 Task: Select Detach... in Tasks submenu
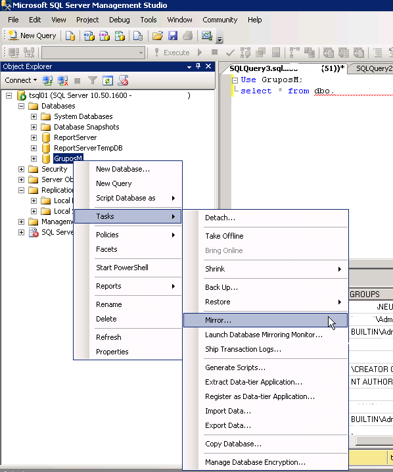click(266, 218)
